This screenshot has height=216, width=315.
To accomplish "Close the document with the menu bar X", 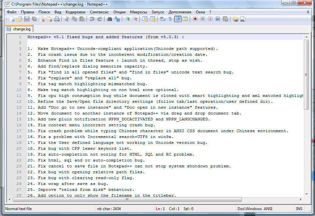I will tap(308, 12).
